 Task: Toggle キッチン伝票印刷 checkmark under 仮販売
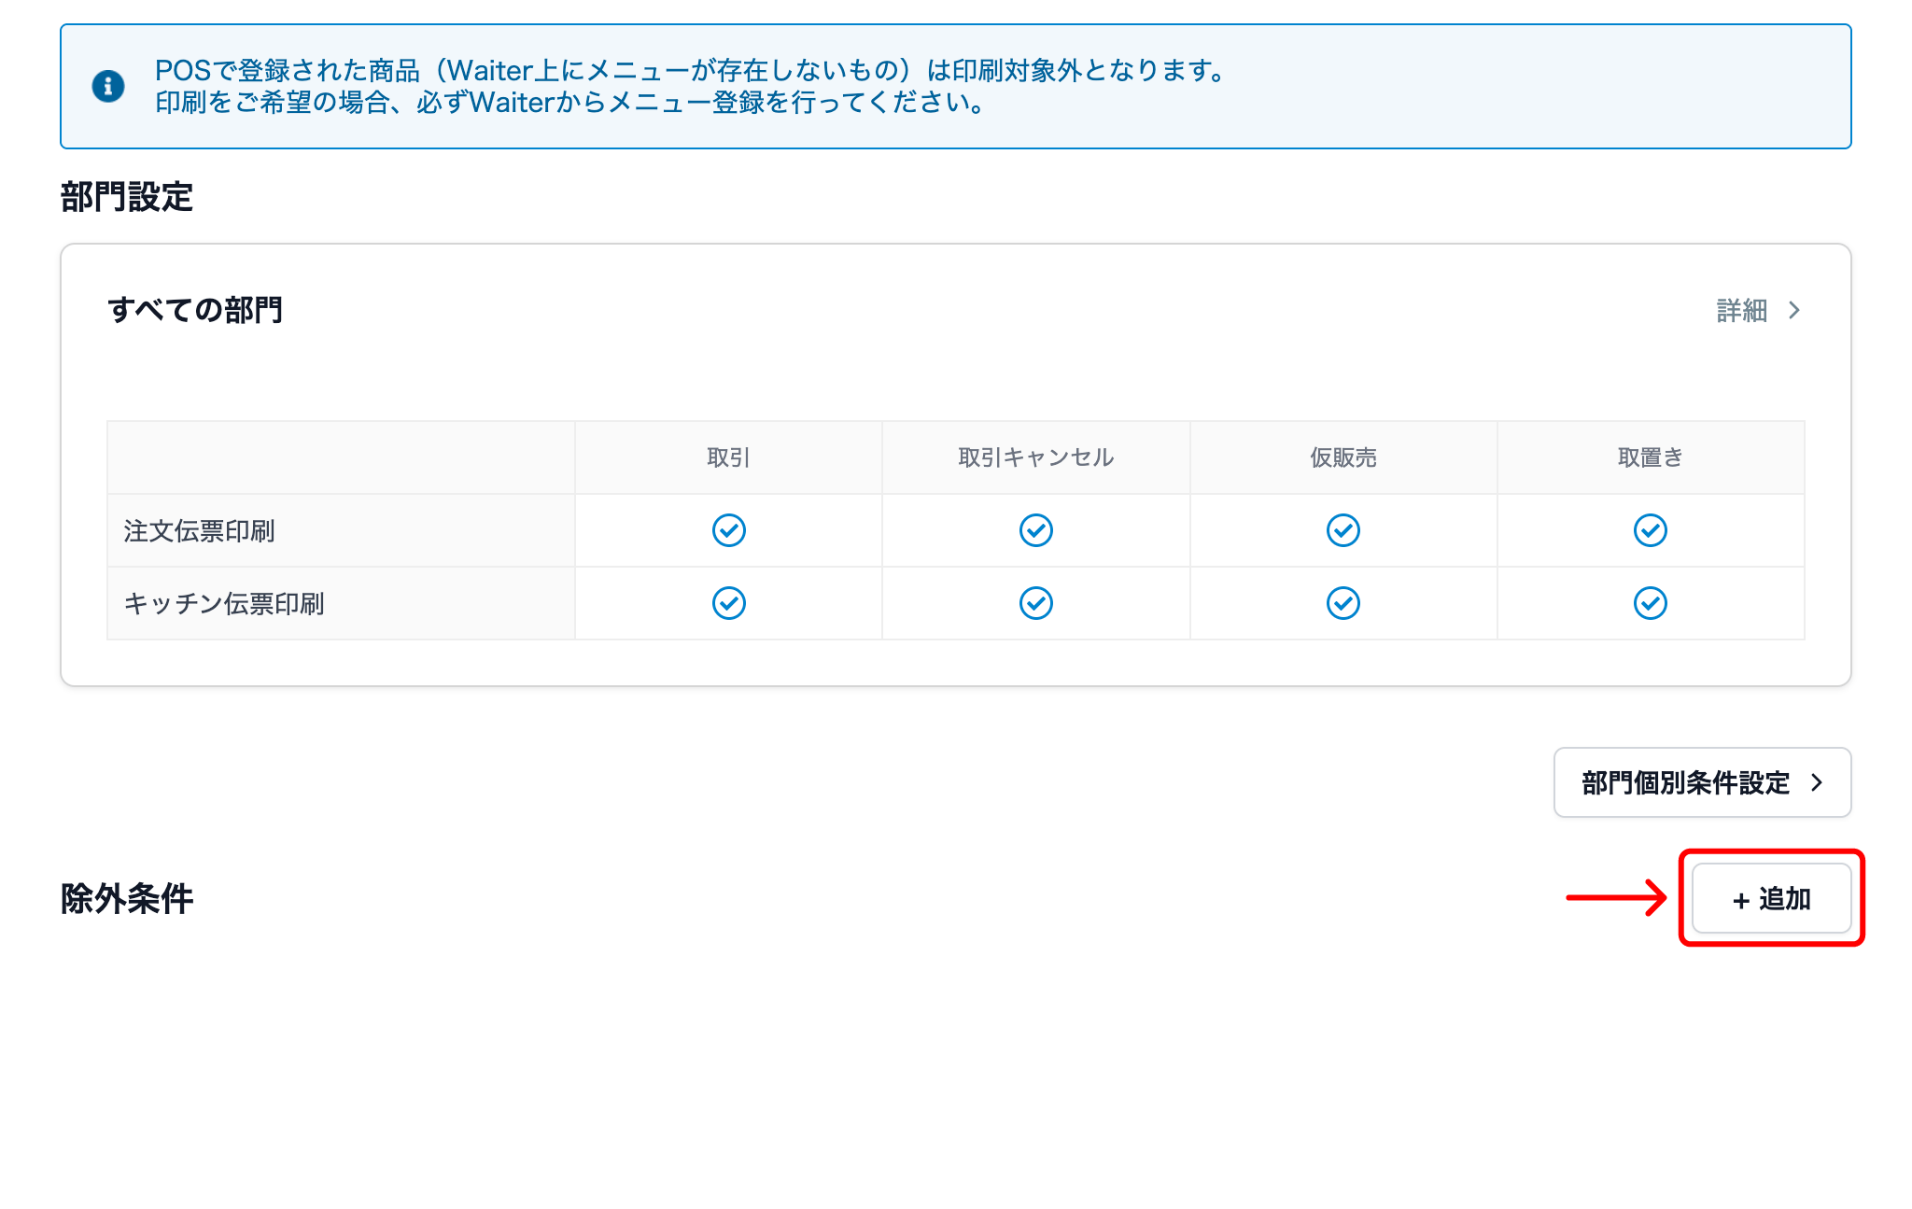coord(1343,603)
